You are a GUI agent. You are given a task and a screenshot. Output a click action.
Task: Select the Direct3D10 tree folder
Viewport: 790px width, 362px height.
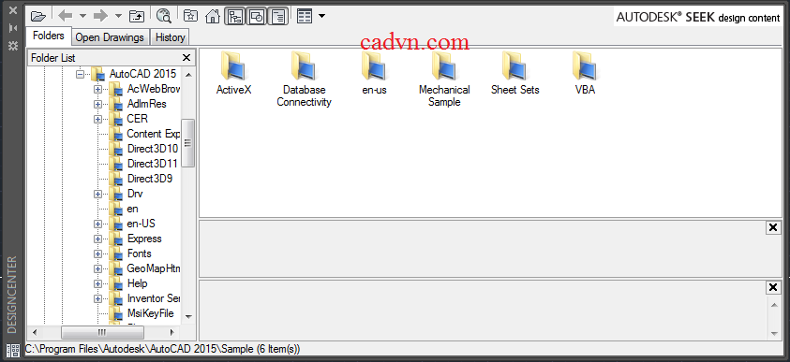pos(153,149)
